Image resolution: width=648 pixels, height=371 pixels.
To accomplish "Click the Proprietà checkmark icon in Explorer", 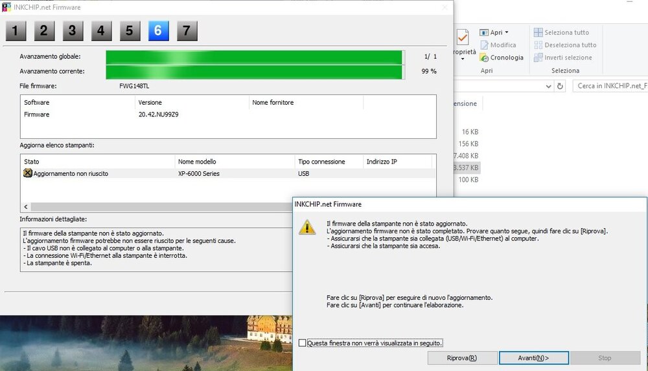I will [x=463, y=37].
